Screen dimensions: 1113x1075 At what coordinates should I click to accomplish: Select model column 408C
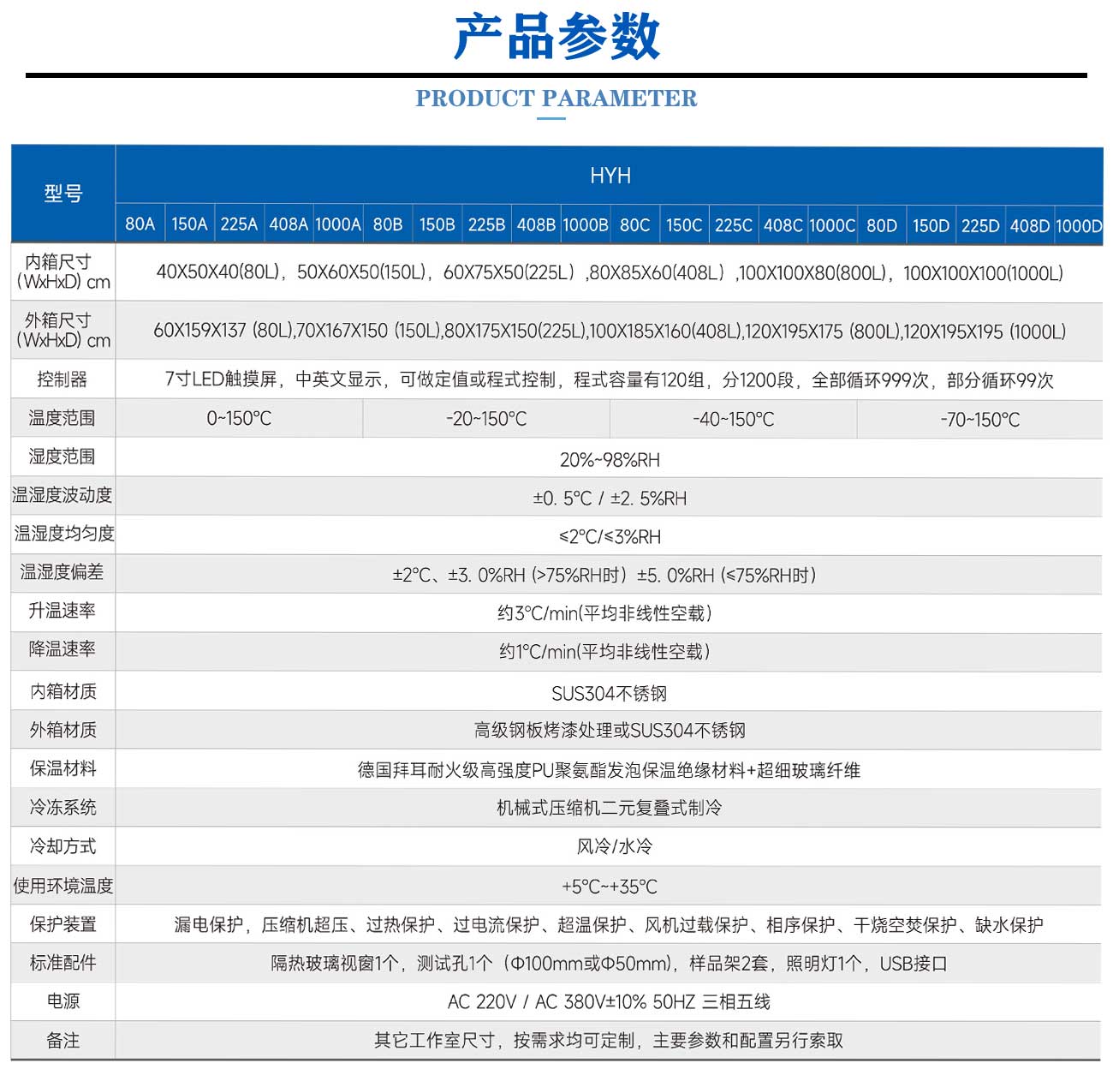pyautogui.click(x=783, y=224)
